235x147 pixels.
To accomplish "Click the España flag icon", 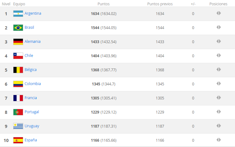I will (18, 140).
